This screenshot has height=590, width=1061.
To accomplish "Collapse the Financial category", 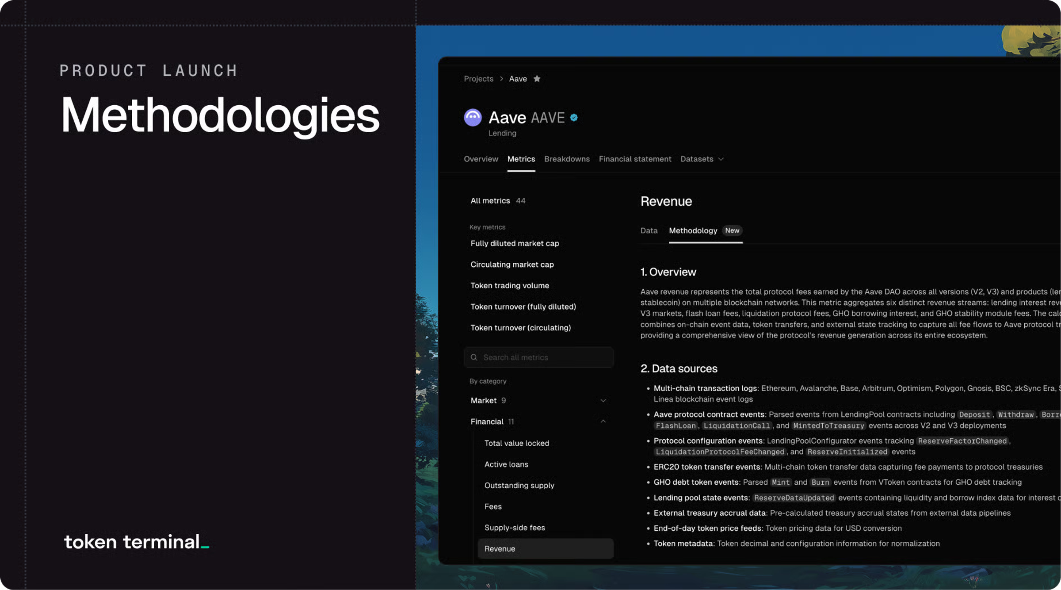I will point(603,421).
